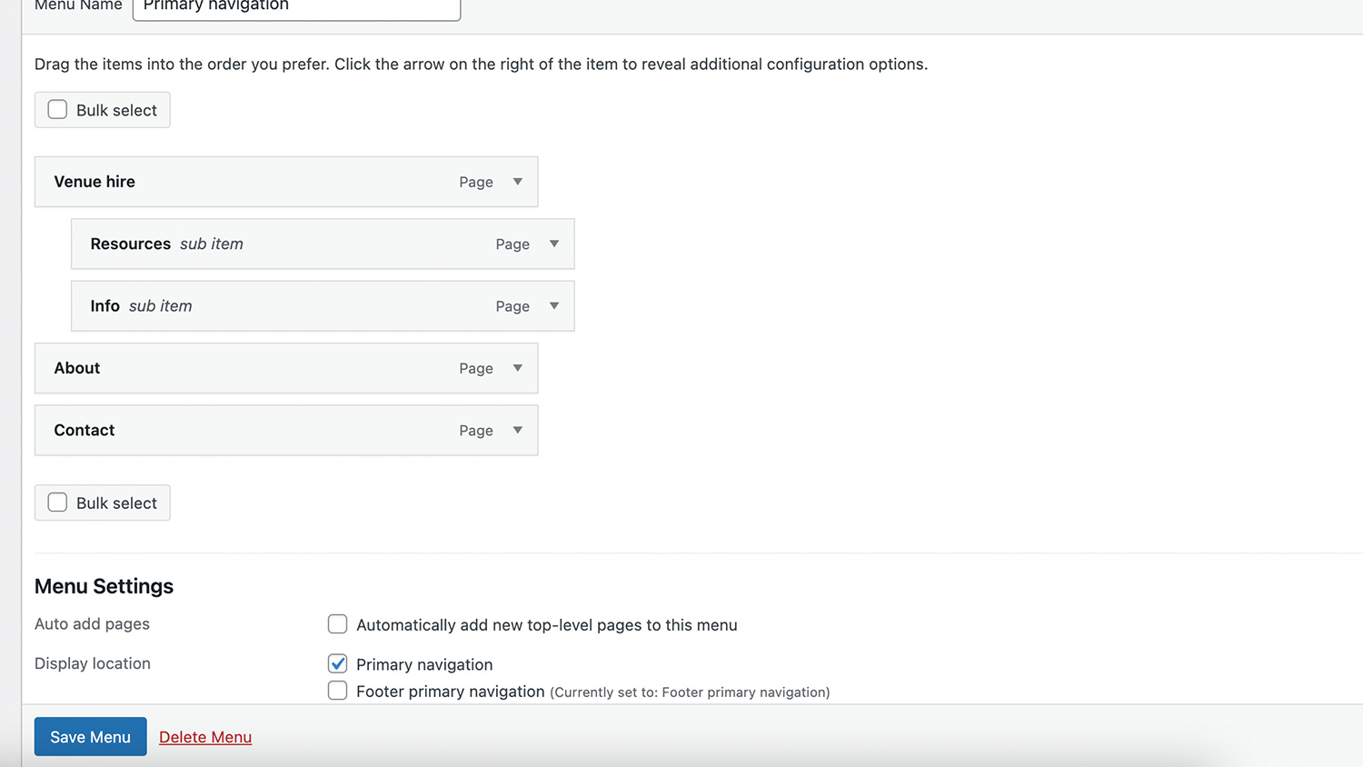This screenshot has width=1363, height=767.
Task: Click the Save Menu button
Action: tap(90, 737)
